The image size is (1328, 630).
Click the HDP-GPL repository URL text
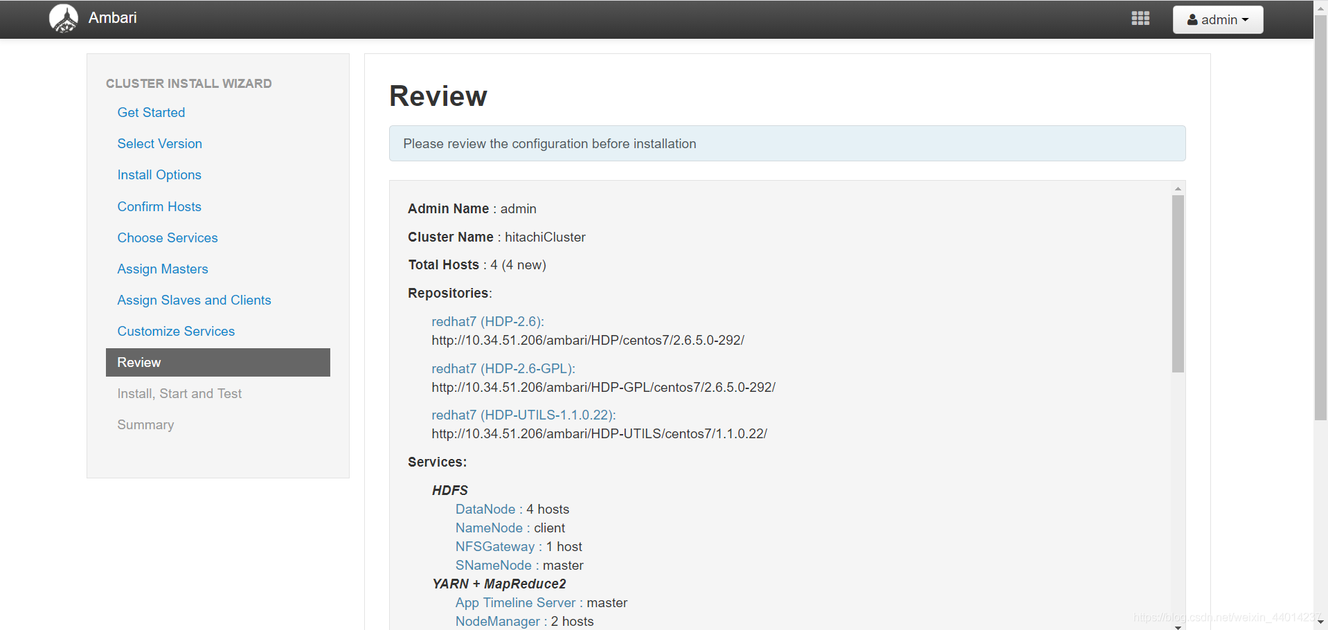[x=603, y=387]
